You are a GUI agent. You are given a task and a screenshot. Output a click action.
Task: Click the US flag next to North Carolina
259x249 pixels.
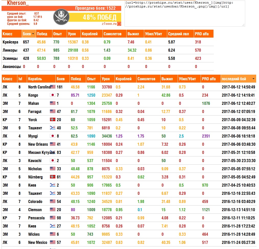[x=53, y=86]
